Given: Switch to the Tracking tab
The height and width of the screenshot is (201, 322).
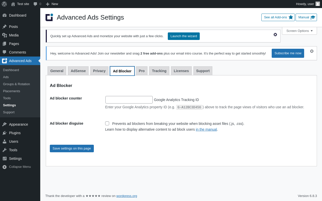Looking at the screenshot, I should click(159, 71).
